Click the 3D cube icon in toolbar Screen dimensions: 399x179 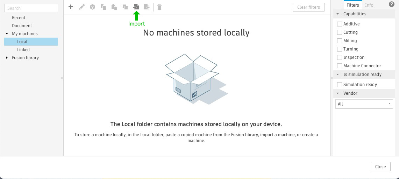tap(92, 7)
